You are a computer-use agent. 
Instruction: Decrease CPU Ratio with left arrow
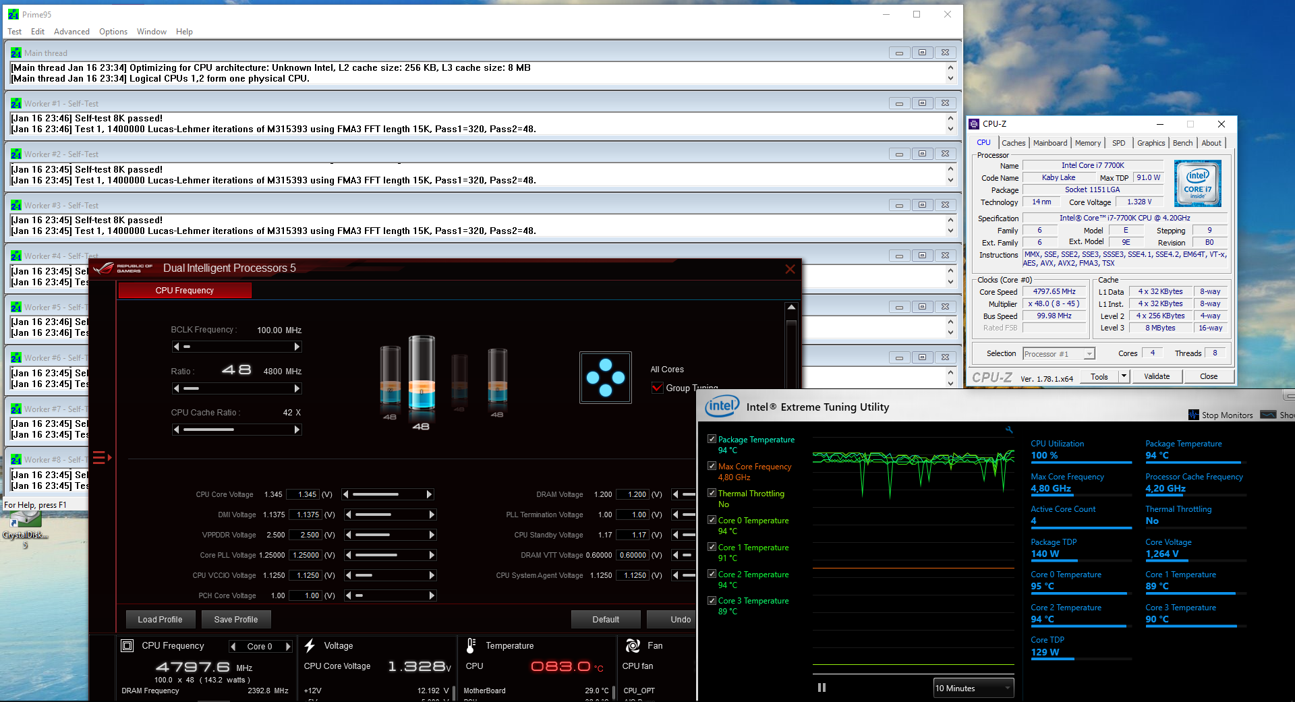click(177, 388)
